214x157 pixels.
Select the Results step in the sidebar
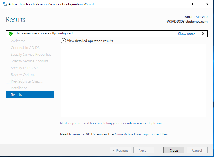(x=30, y=95)
